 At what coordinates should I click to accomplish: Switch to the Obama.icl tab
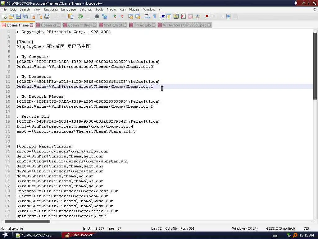48,25
